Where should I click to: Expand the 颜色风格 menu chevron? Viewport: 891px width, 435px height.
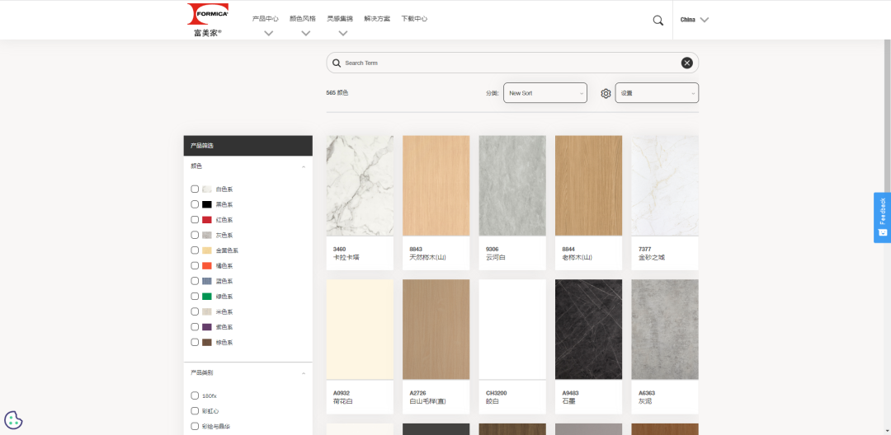coord(306,34)
